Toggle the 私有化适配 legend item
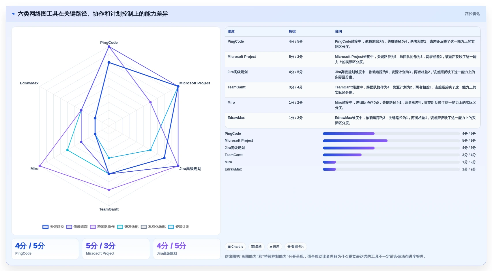This screenshot has height=271, width=492. [x=153, y=227]
